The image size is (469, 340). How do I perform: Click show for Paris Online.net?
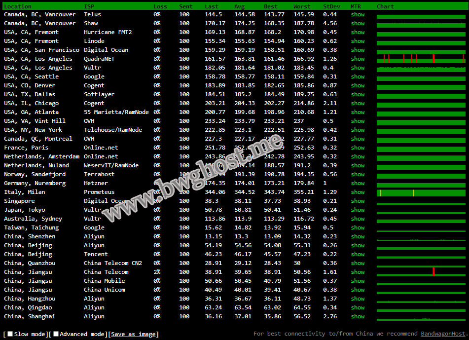coord(358,148)
